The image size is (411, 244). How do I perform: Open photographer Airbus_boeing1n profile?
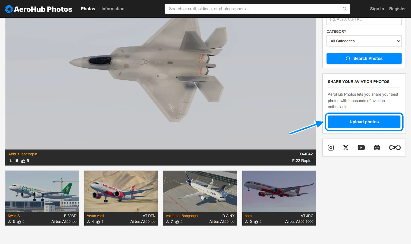pos(23,154)
